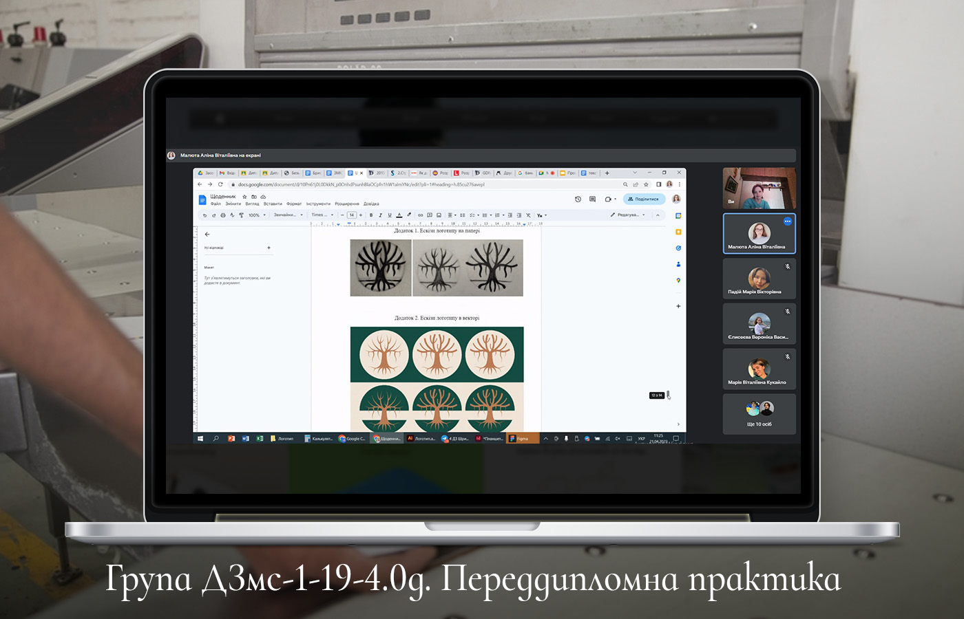The image size is (964, 619).
Task: Insert a link
Action: (x=421, y=215)
